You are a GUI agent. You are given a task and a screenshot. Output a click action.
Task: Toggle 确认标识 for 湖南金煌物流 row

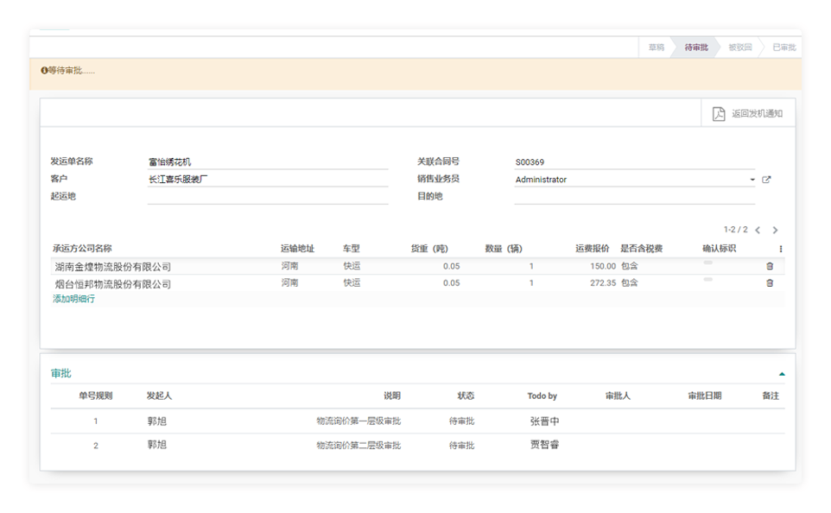[x=708, y=263]
